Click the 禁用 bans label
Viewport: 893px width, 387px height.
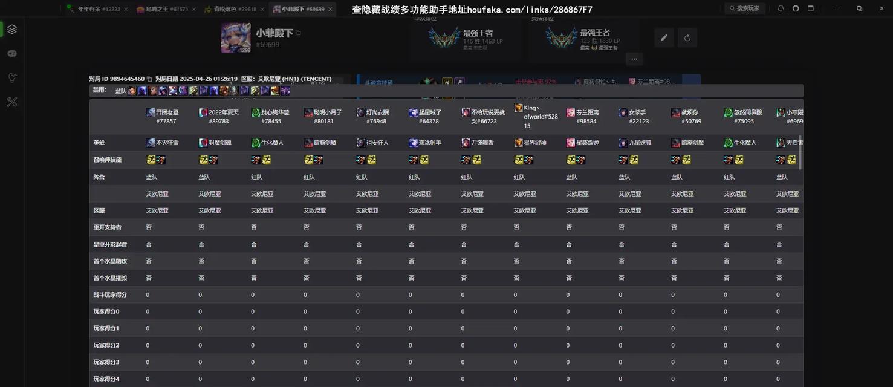pyautogui.click(x=100, y=89)
